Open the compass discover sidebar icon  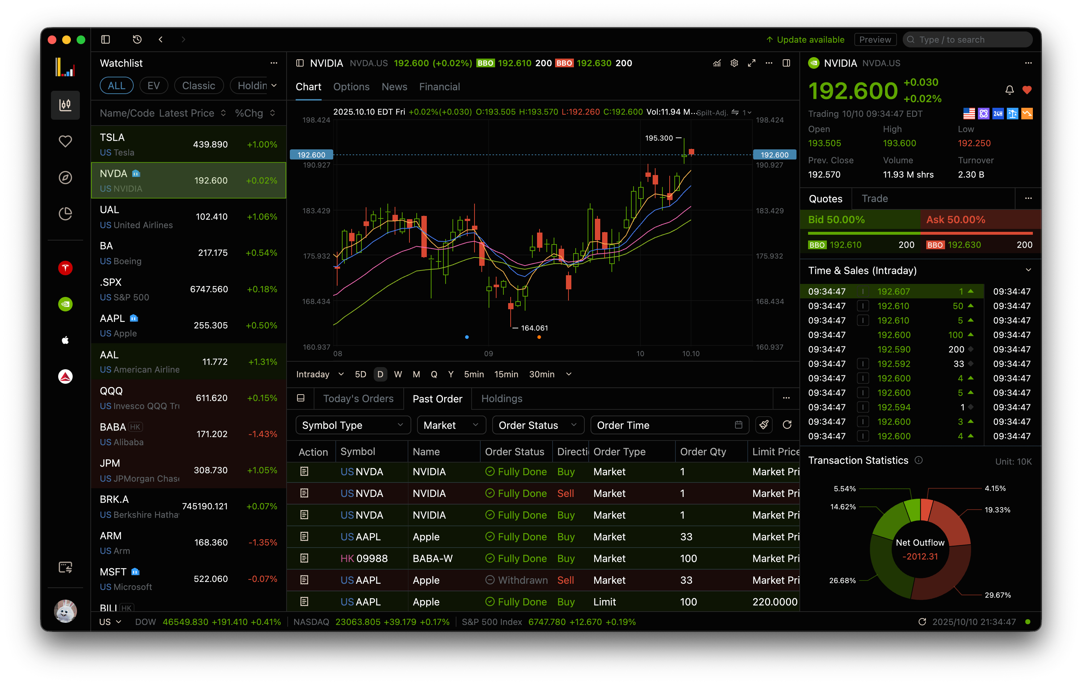65,178
